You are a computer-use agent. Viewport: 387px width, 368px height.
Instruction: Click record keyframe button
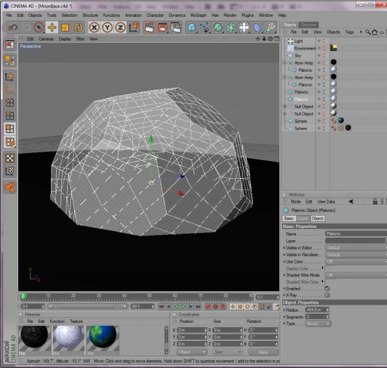tap(208, 307)
